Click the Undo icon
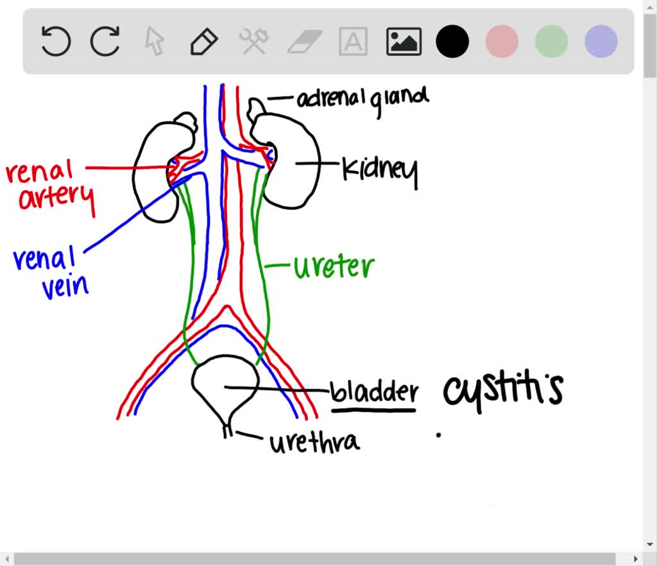Viewport: 657px width, 566px height. [55, 41]
